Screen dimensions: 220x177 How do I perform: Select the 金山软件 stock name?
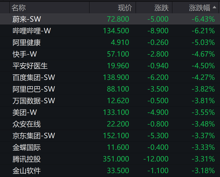(26, 171)
